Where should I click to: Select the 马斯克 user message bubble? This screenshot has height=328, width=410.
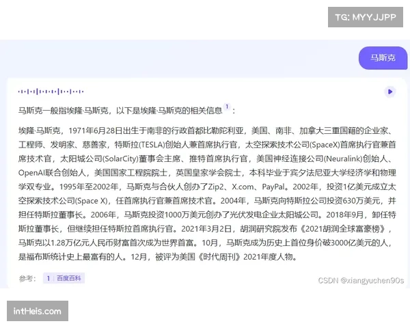(383, 58)
